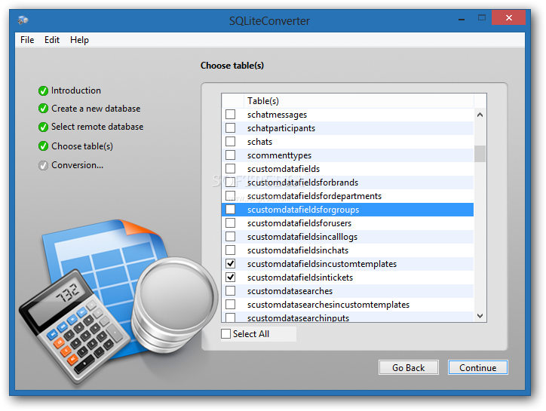Toggle the Select All checkbox
The image size is (546, 411).
tap(225, 333)
